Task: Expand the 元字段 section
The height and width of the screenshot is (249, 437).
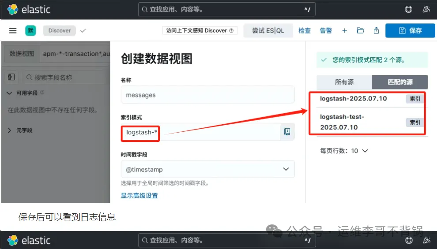Action: [x=10, y=130]
